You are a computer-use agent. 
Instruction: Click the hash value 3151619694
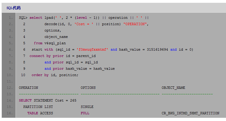(157, 49)
